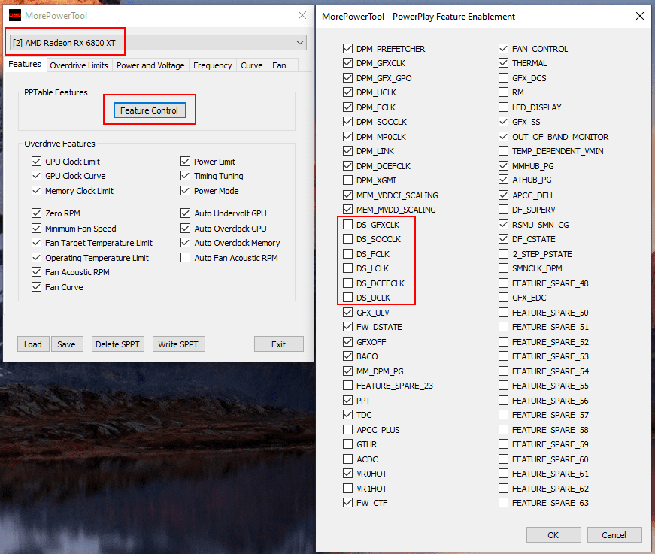The image size is (655, 554).
Task: Toggle DF_CSTATE checkbox
Action: click(x=503, y=239)
